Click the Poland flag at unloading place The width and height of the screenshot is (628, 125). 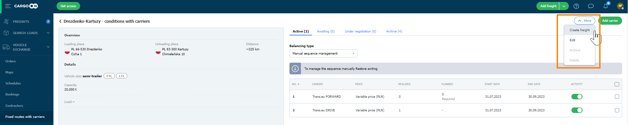click(x=158, y=51)
